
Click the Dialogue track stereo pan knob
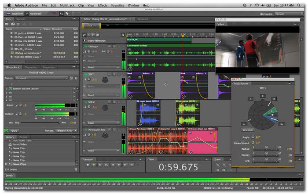click(x=108, y=51)
